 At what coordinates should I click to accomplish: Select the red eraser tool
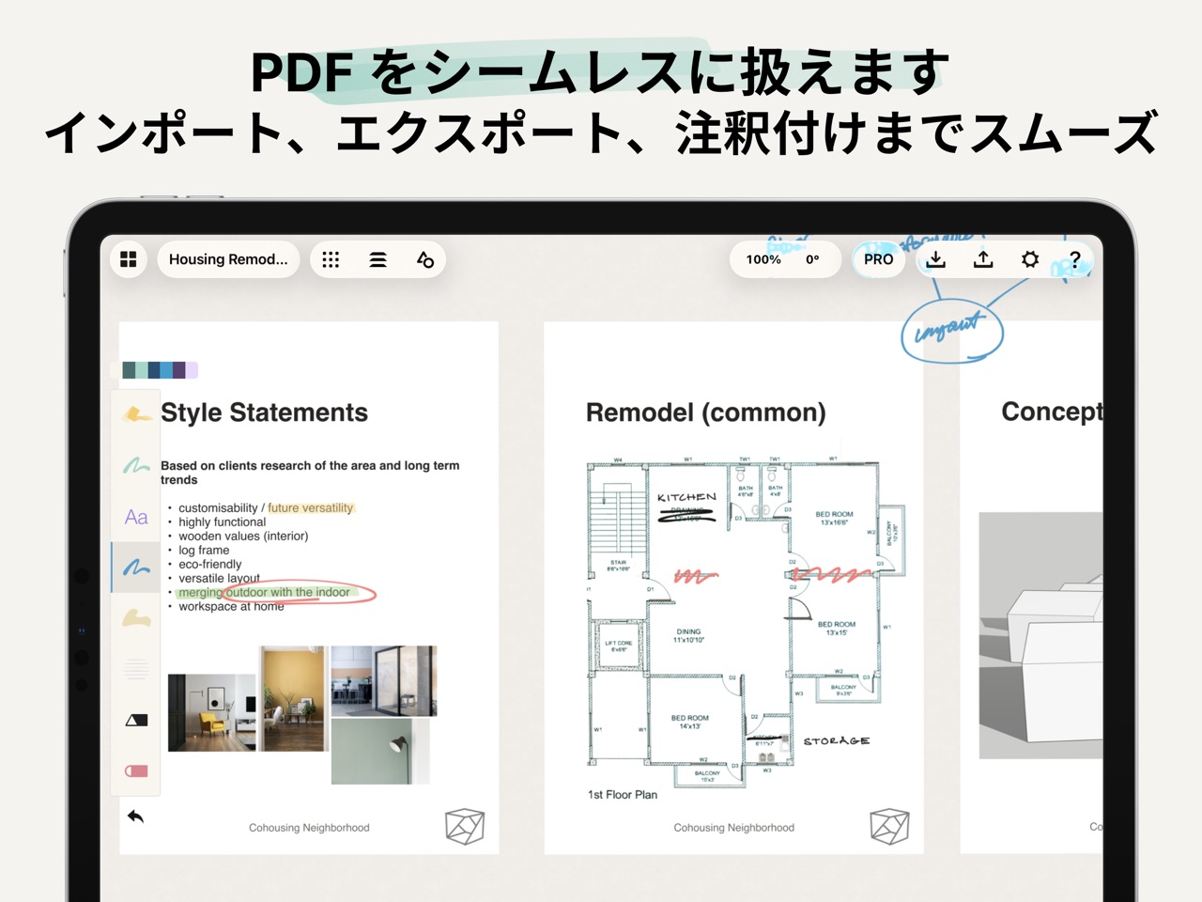[x=136, y=770]
